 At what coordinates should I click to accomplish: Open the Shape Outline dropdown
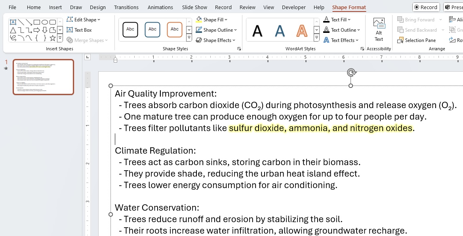[216, 30]
